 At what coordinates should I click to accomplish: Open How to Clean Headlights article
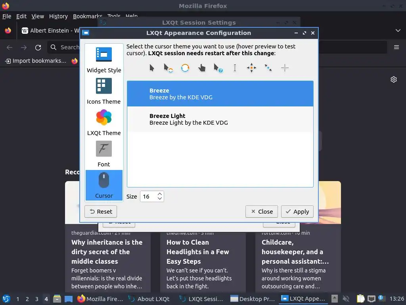point(198,251)
